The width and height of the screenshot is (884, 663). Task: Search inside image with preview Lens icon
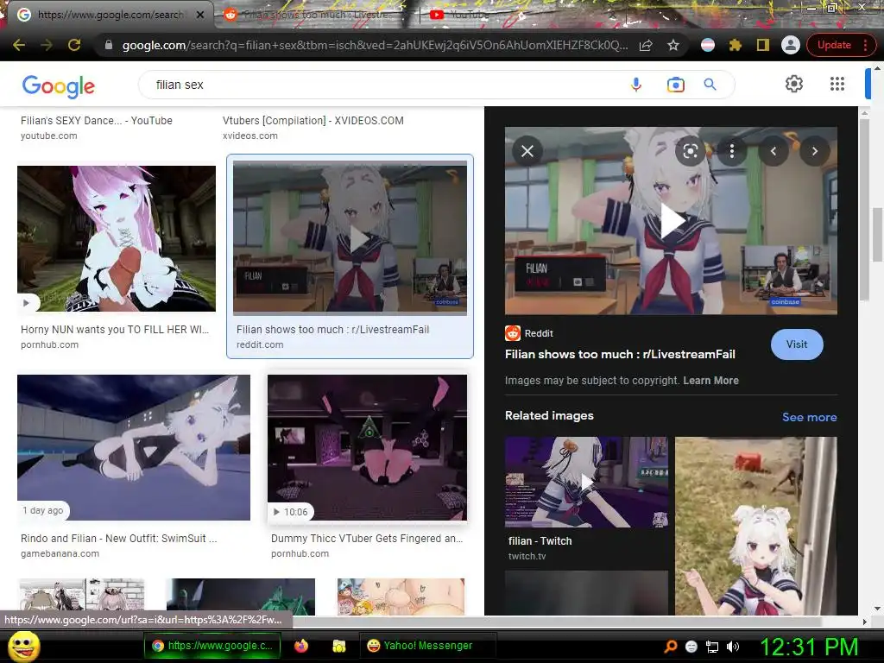690,151
